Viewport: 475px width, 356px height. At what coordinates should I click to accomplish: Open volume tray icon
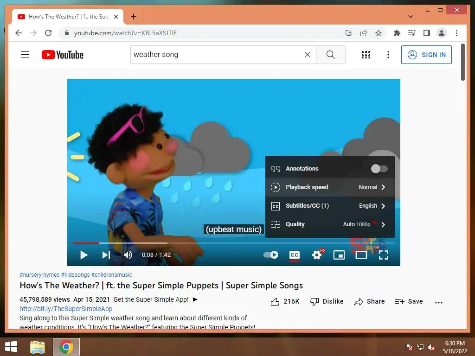431,347
